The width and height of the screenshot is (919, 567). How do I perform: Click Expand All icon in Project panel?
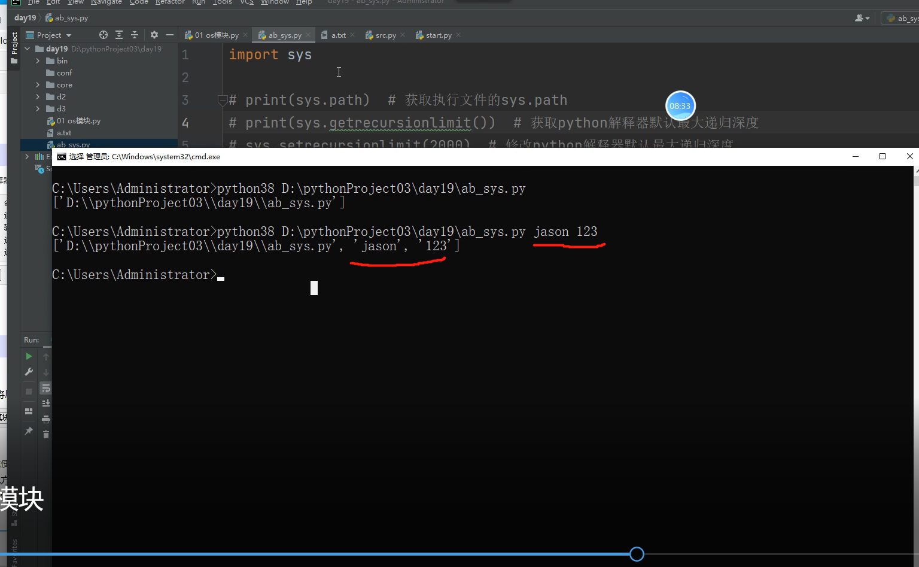119,35
